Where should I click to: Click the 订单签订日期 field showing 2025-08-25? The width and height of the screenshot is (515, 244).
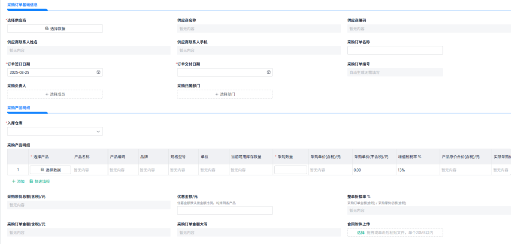pos(55,72)
